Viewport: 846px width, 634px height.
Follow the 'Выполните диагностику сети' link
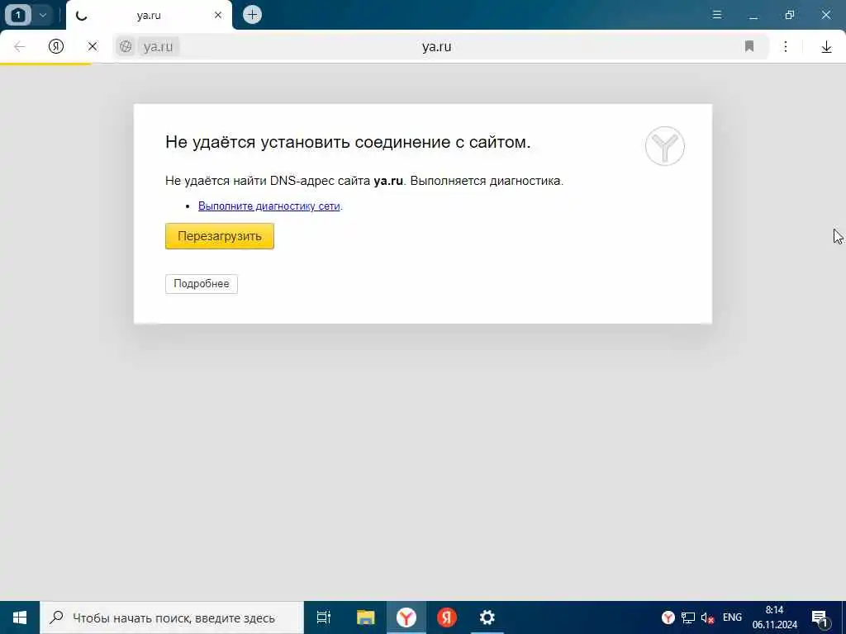pos(269,206)
